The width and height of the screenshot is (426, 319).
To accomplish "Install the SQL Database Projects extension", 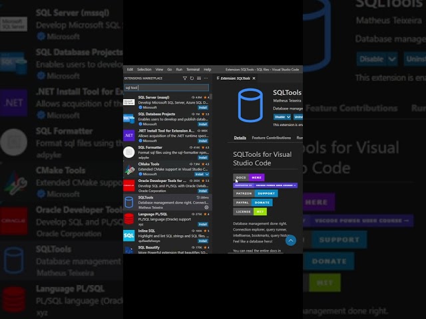I will point(203,124).
